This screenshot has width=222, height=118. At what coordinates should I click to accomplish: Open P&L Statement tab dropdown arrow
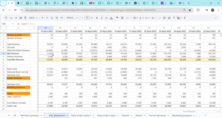pos(67,116)
